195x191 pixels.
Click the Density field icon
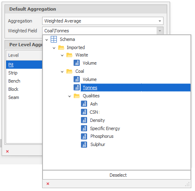[x=84, y=120]
